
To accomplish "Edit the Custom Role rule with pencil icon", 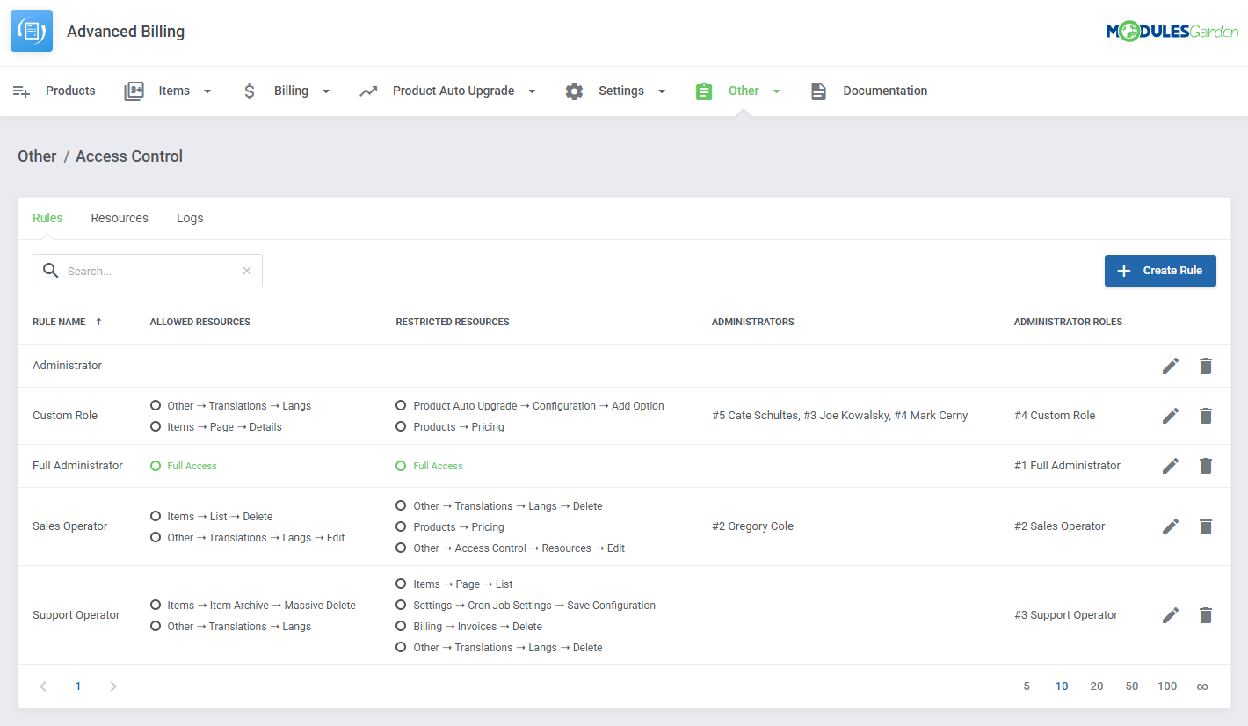I will click(x=1170, y=415).
